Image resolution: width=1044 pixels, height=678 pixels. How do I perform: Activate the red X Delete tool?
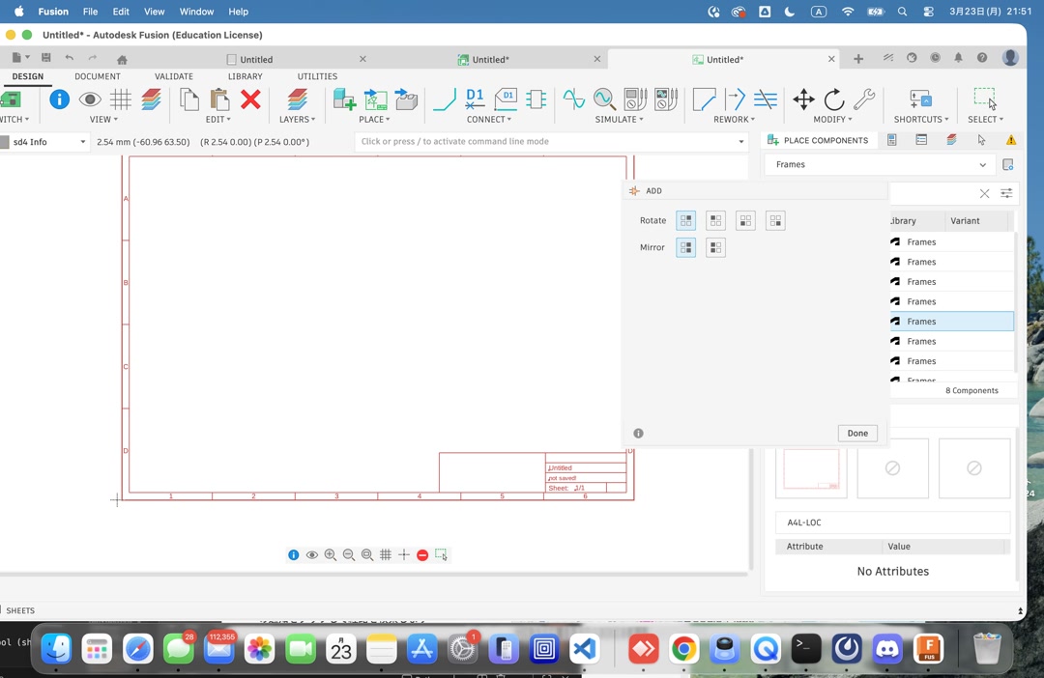click(250, 99)
